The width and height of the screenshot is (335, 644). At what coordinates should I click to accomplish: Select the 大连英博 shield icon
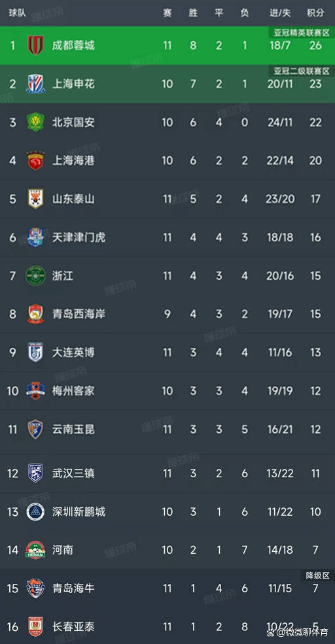click(36, 352)
